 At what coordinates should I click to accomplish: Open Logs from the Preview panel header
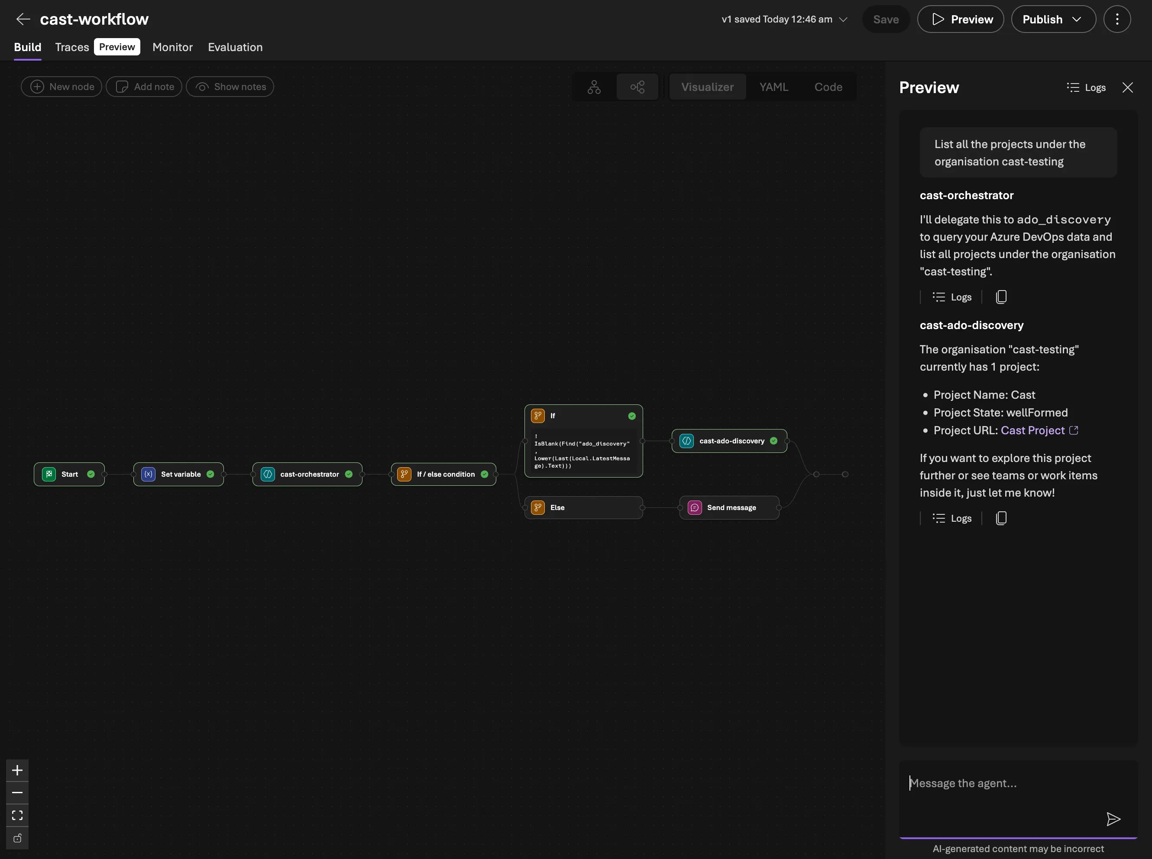click(x=1087, y=87)
